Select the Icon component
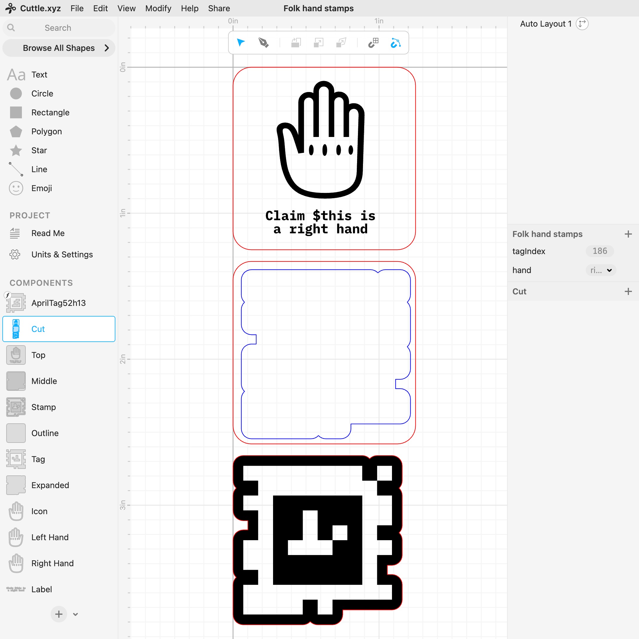Image resolution: width=639 pixels, height=639 pixels. [x=59, y=511]
